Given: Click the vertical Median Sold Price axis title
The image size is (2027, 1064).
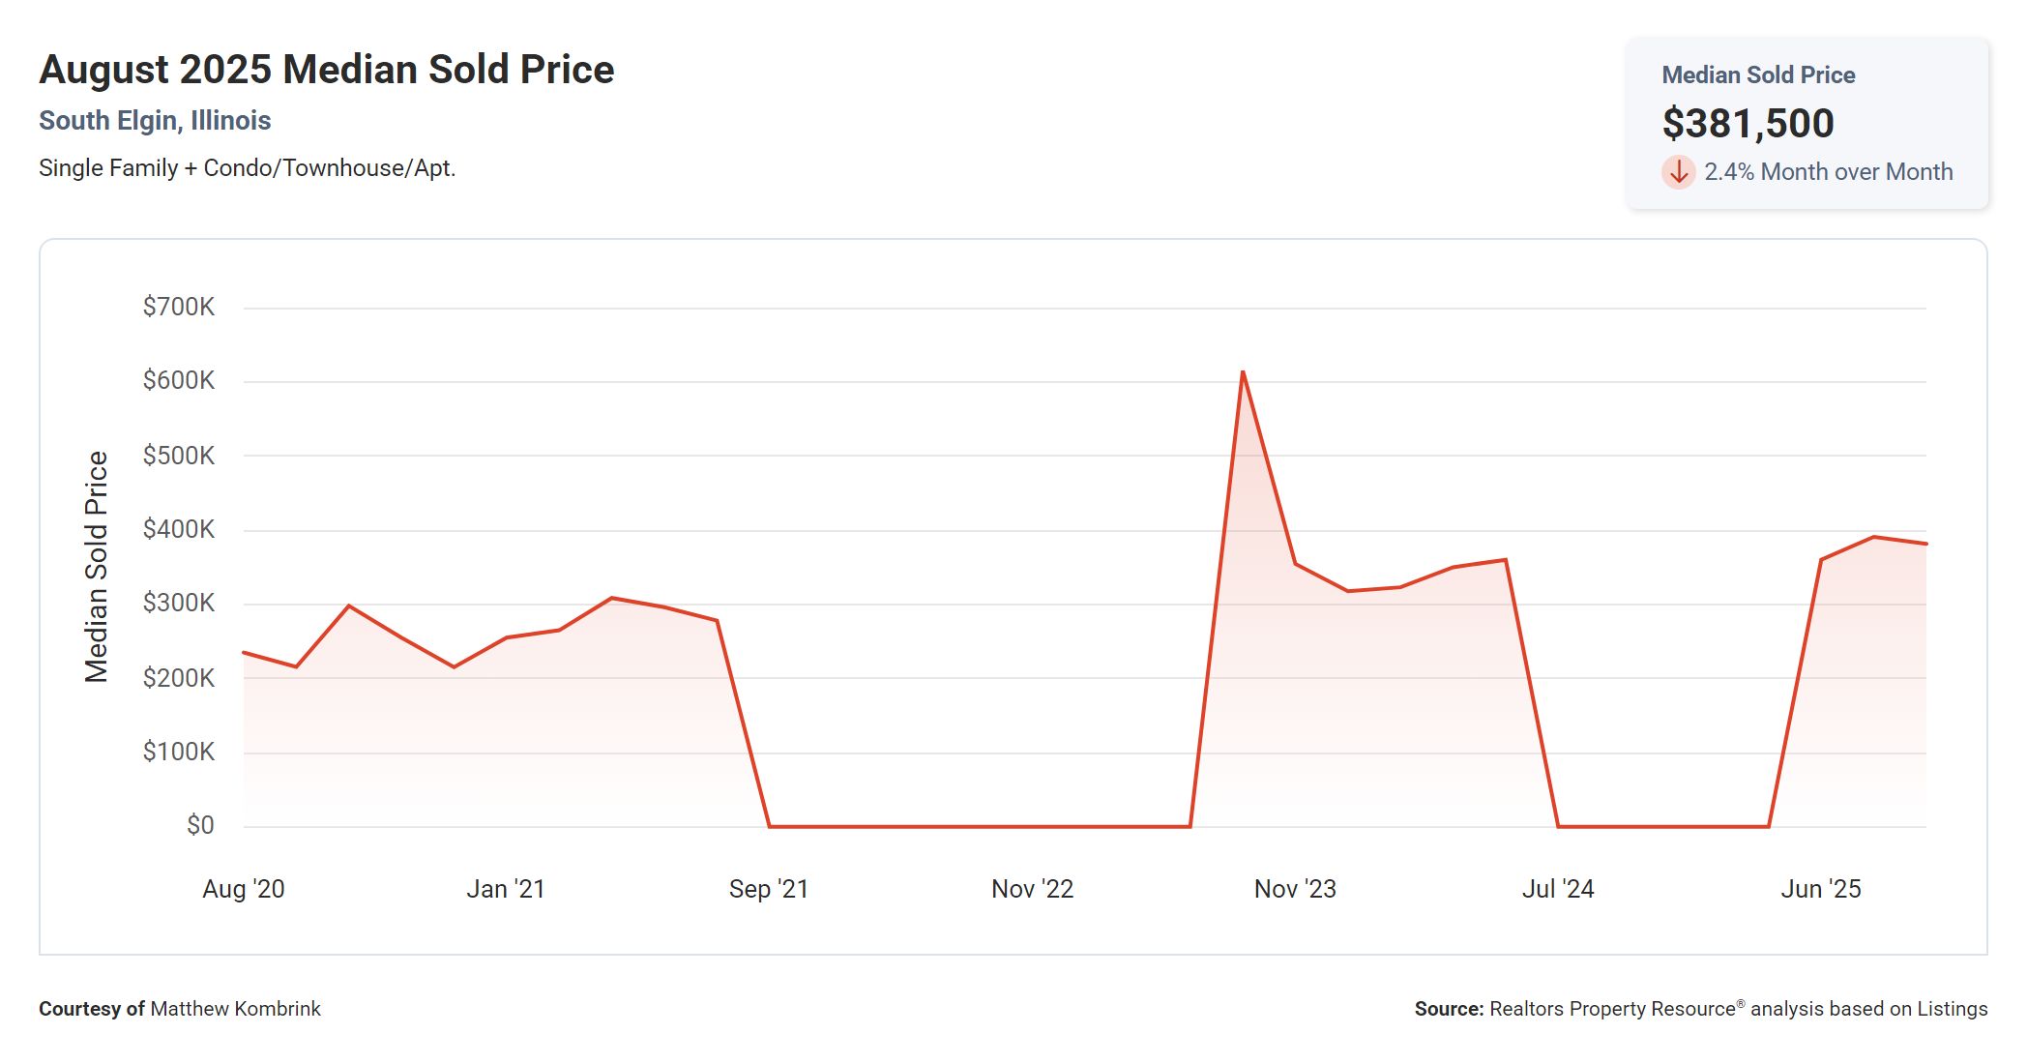Looking at the screenshot, I should [97, 567].
